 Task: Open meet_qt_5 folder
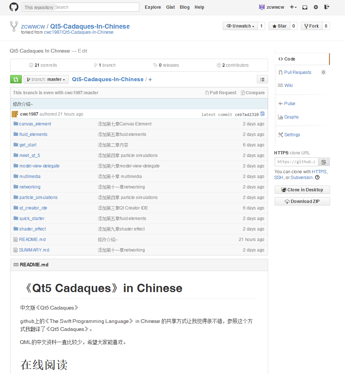point(30,155)
